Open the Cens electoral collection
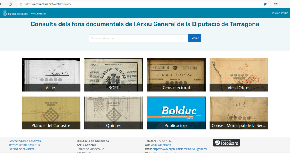Image resolution: width=290 pixels, height=153 pixels. coord(176,75)
